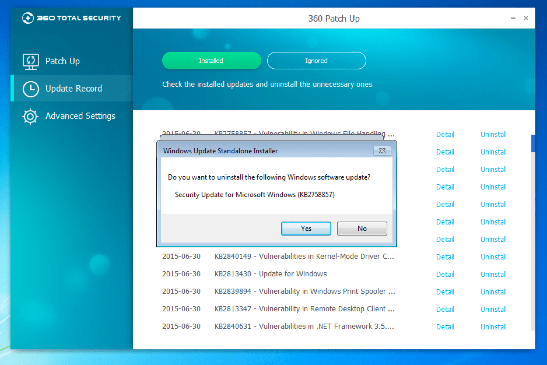This screenshot has width=547, height=365.
Task: Close the Windows Update Standalone Installer dialog
Action: [x=382, y=151]
